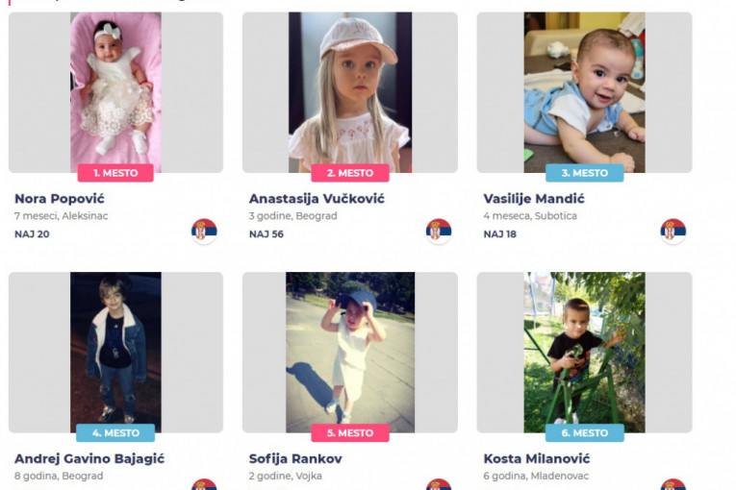Click flag icon on Sofija Rankov card
The width and height of the screenshot is (736, 490).
[x=439, y=484]
